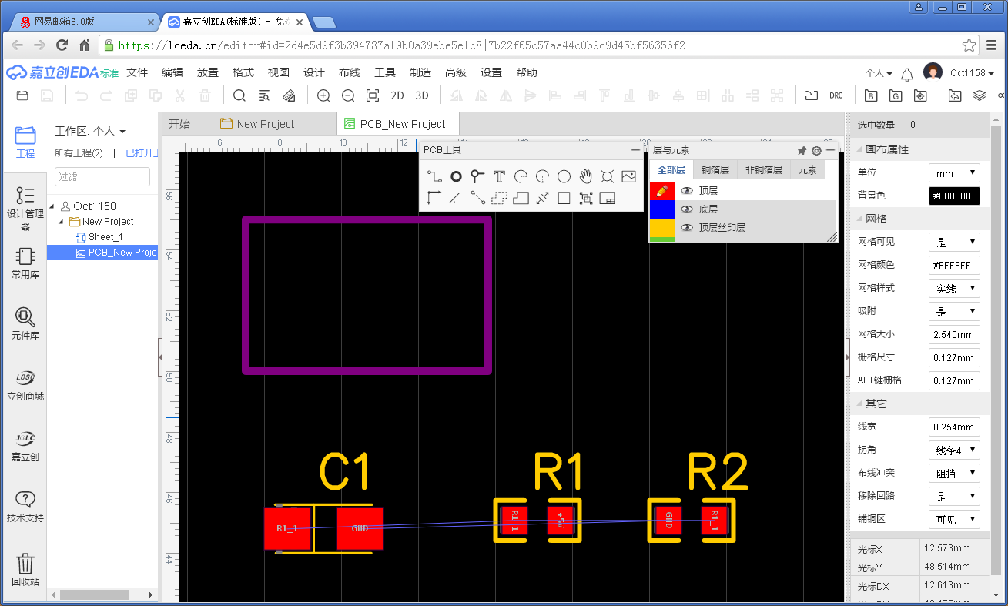Switch to the 元素 tab
Image resolution: width=1008 pixels, height=606 pixels.
click(807, 169)
